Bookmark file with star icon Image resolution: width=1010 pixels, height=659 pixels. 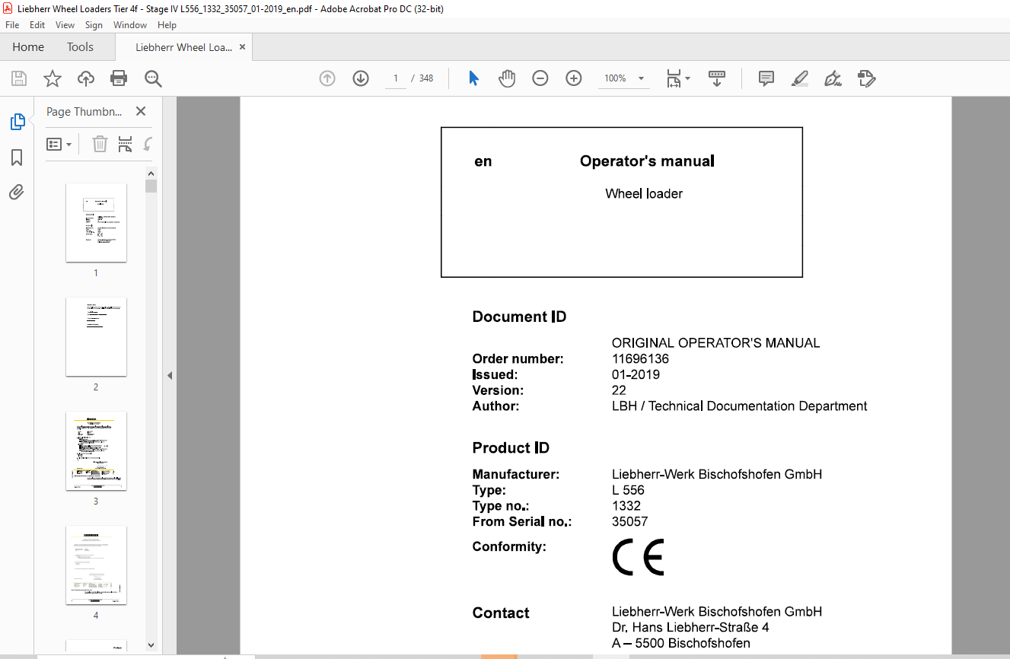[x=53, y=78]
